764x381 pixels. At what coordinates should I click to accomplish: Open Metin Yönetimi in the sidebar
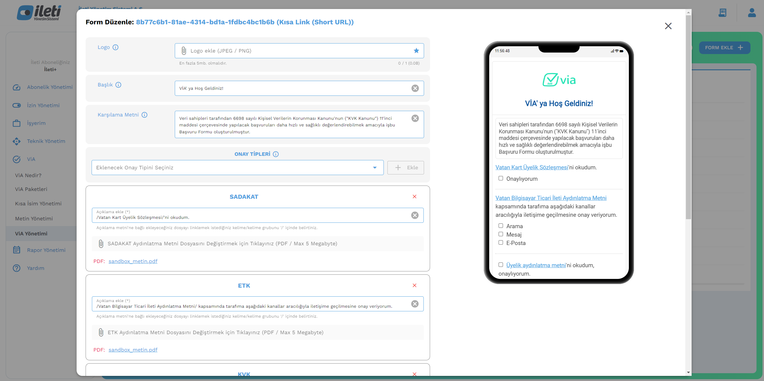pos(34,219)
